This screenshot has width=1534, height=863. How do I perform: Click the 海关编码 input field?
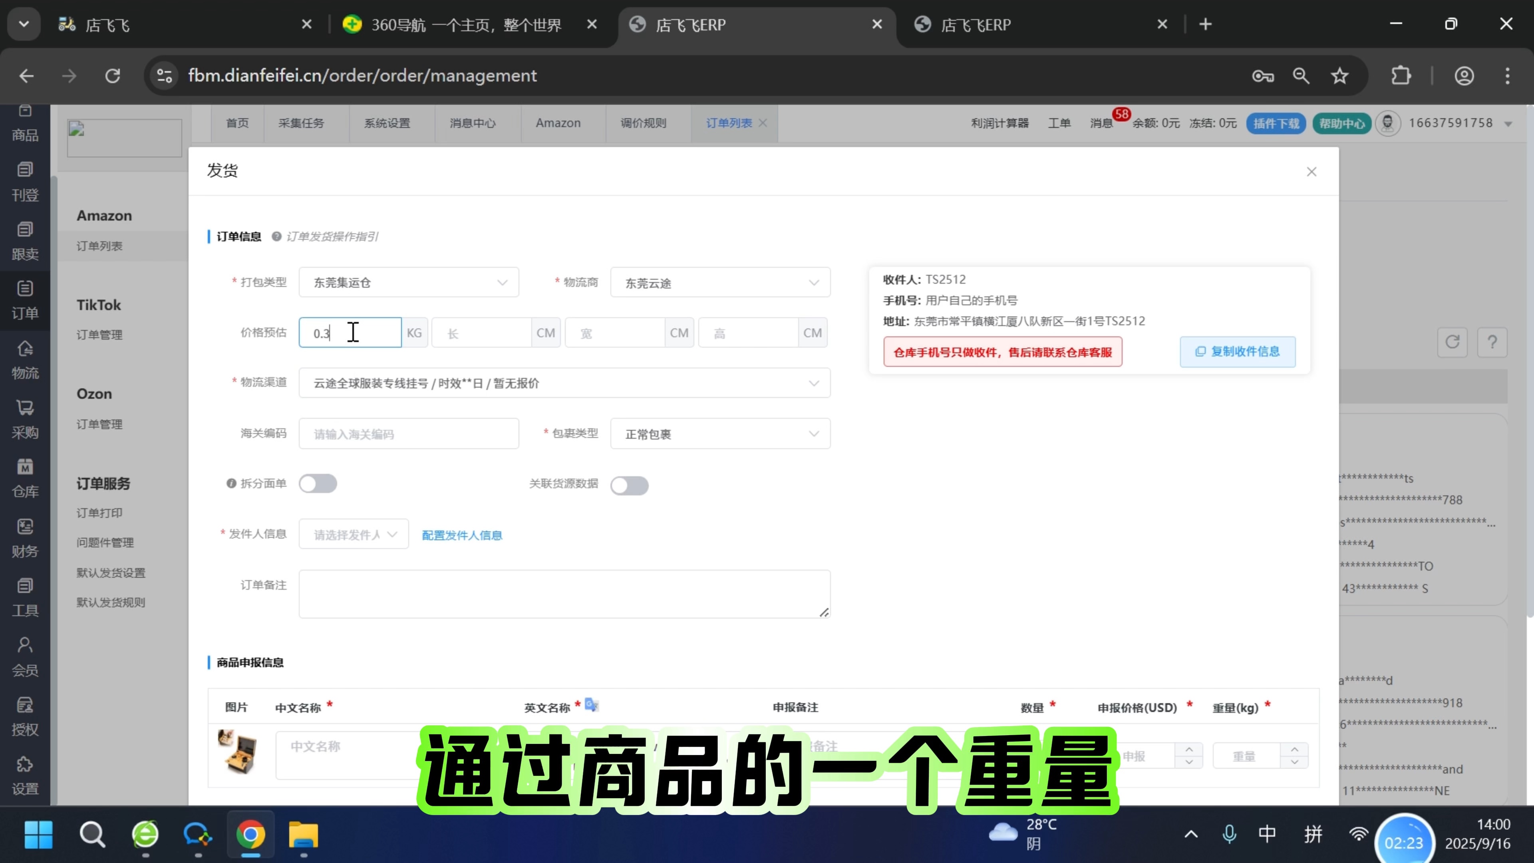pyautogui.click(x=409, y=434)
